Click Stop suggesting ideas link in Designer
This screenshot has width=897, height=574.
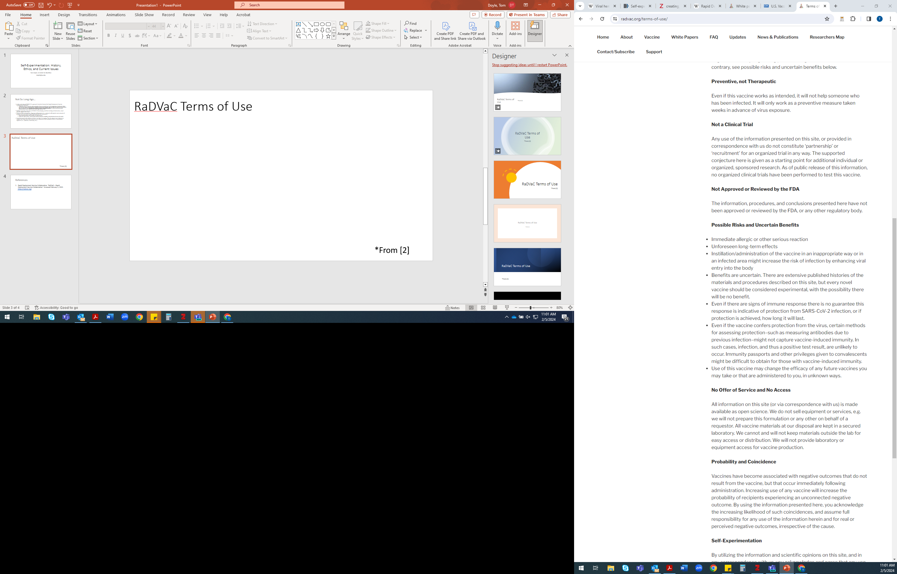point(529,65)
